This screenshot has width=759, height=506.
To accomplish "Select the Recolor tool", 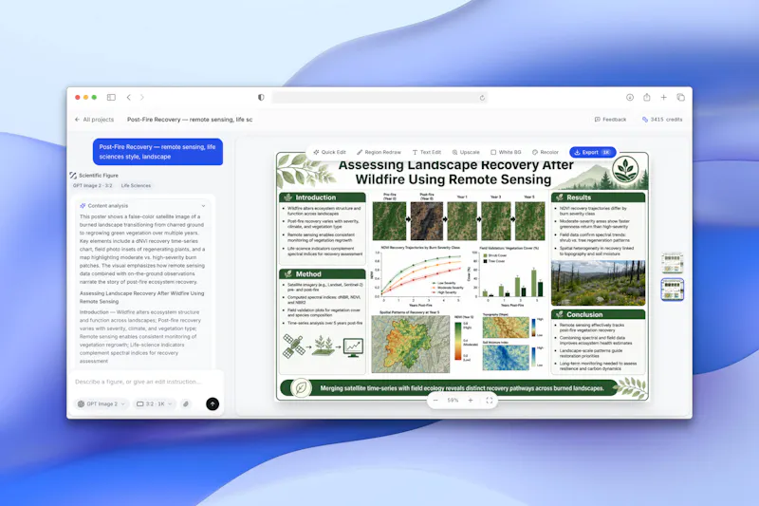I will click(x=546, y=152).
